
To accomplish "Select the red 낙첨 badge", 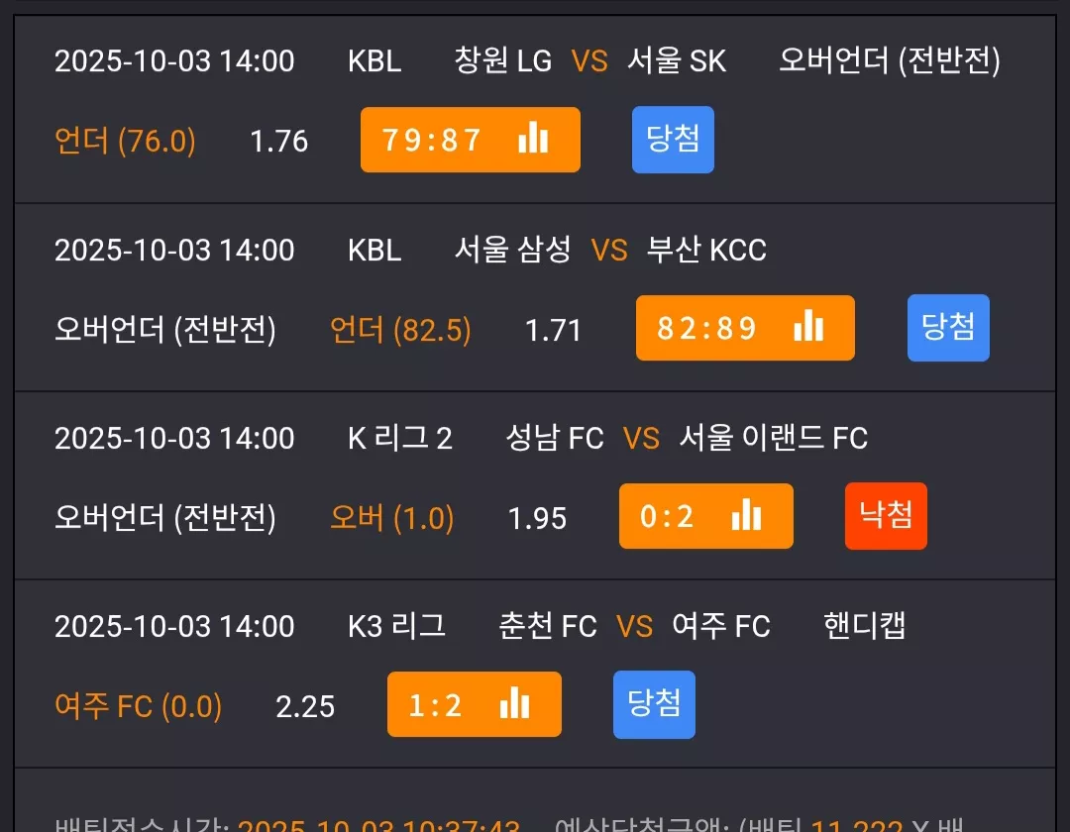I will point(886,516).
